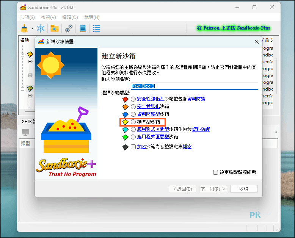Open the 檢視(V) menu
The height and width of the screenshot is (238, 295).
tap(49, 17)
